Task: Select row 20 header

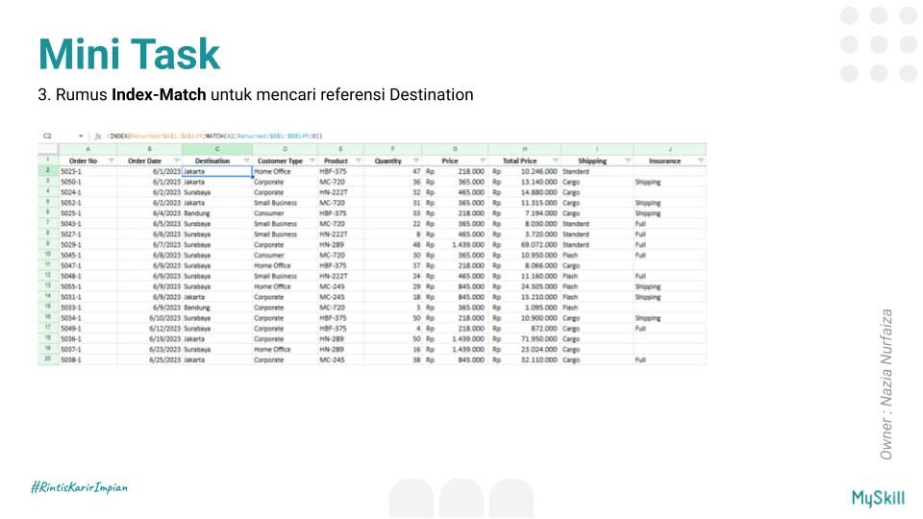Action: pos(48,358)
